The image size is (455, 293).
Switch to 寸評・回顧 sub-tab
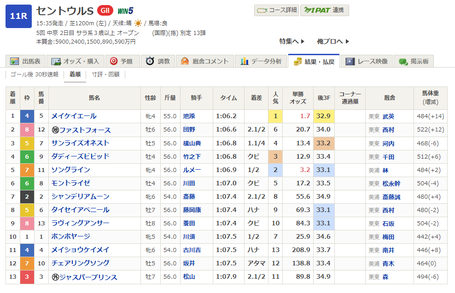tap(105, 75)
